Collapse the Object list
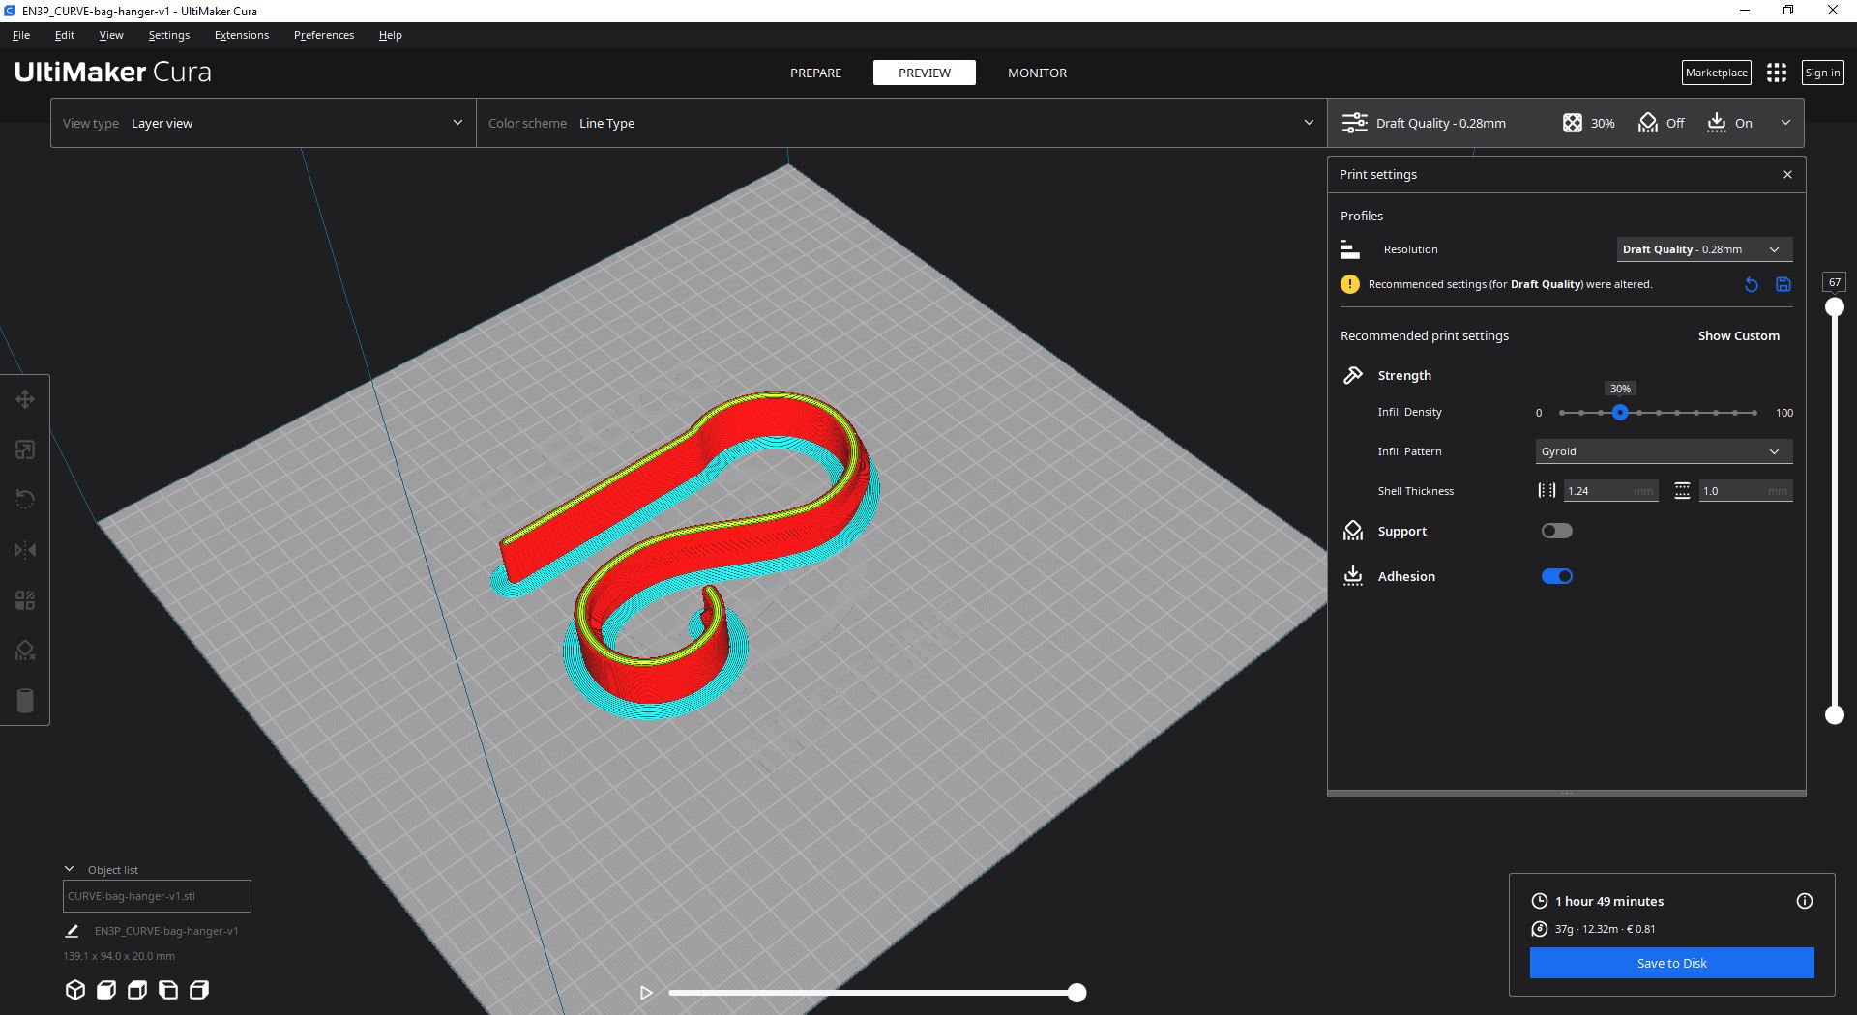 pos(70,869)
